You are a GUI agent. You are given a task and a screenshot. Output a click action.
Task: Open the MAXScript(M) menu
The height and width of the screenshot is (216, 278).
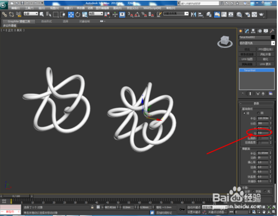[x=152, y=8]
